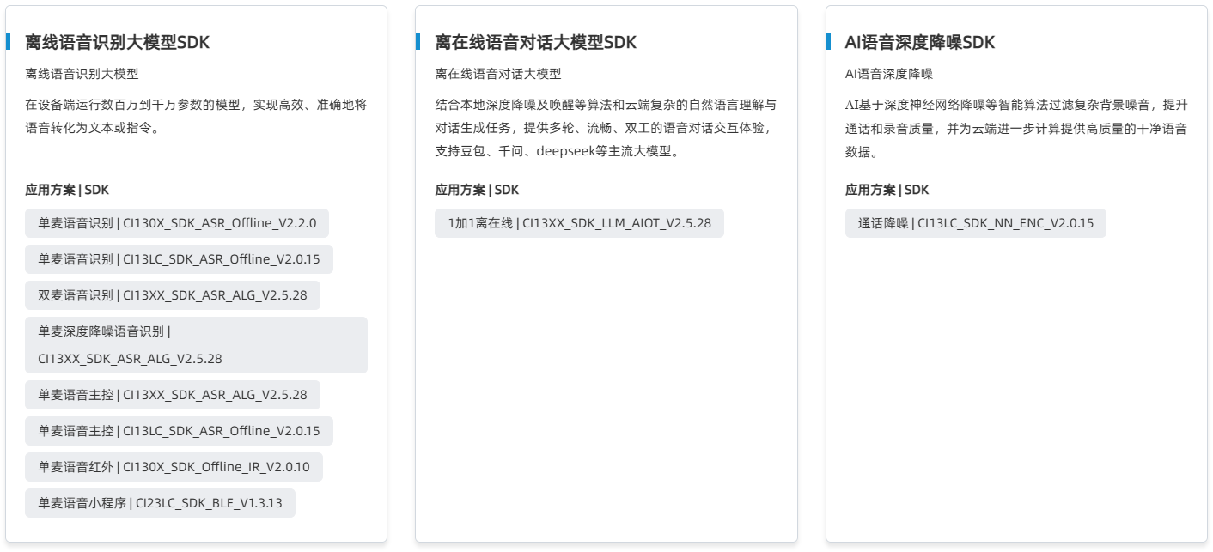Click the description starting with 结合本地深度降噪

pyautogui.click(x=606, y=128)
